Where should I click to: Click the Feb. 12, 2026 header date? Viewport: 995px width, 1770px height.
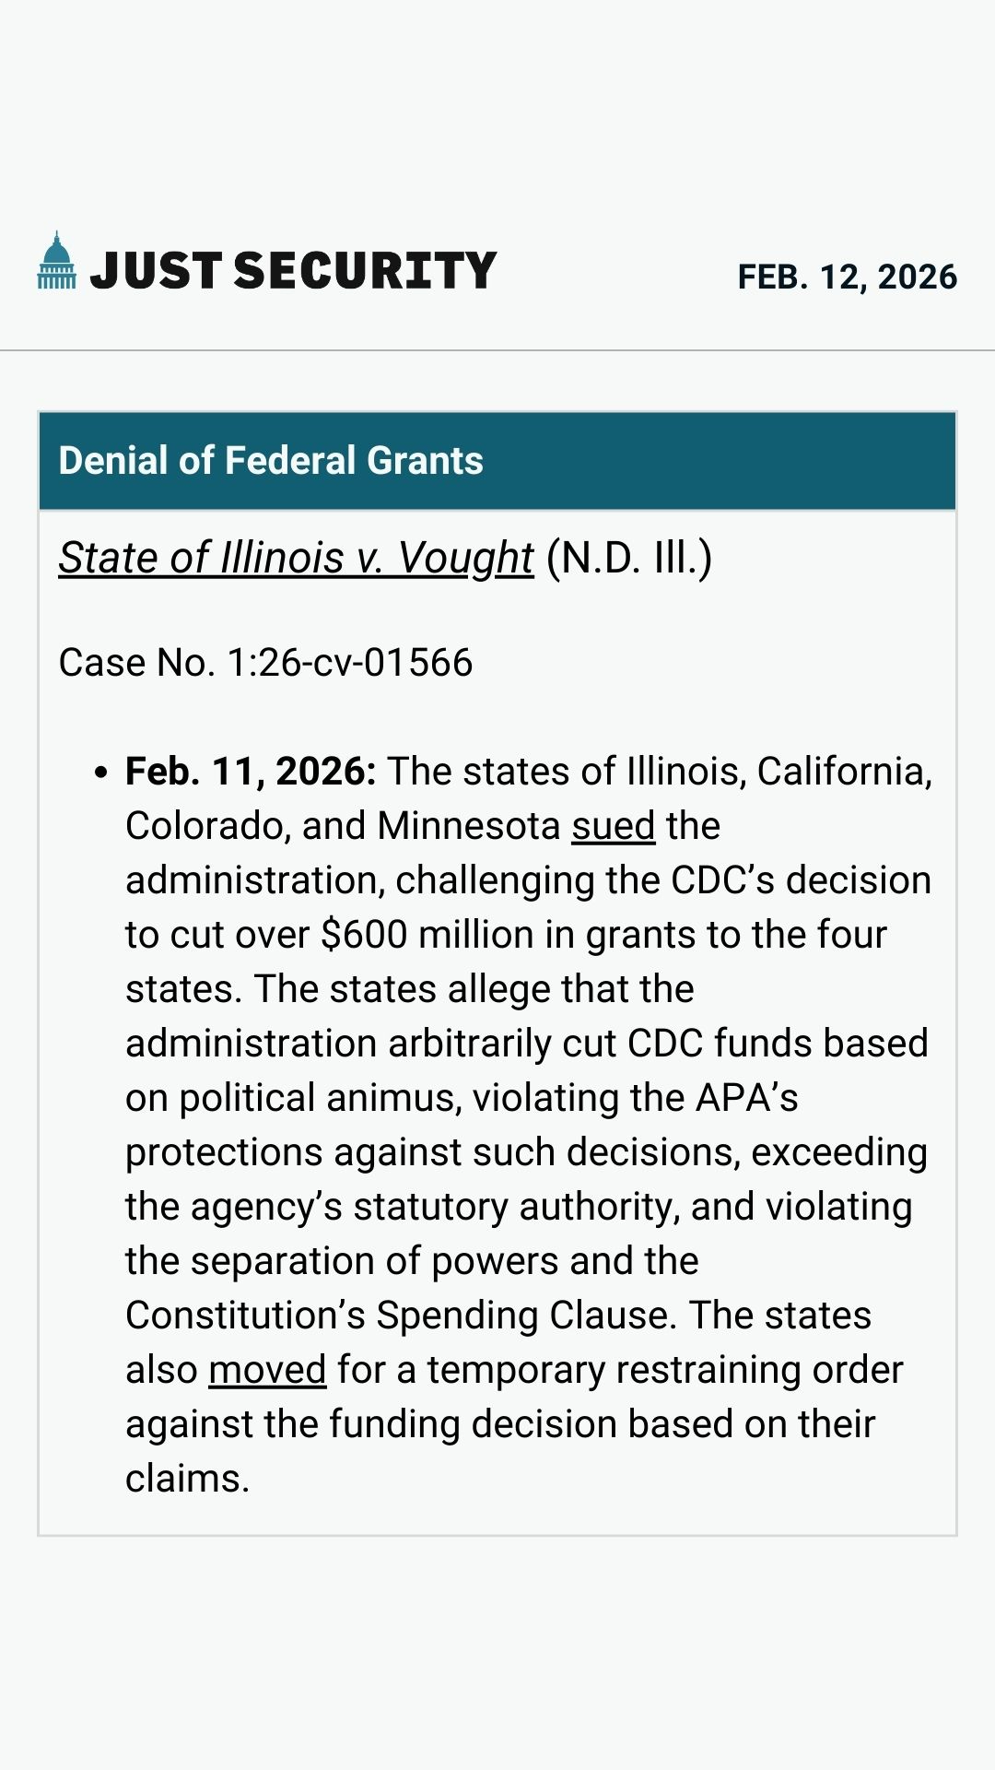[x=847, y=277]
